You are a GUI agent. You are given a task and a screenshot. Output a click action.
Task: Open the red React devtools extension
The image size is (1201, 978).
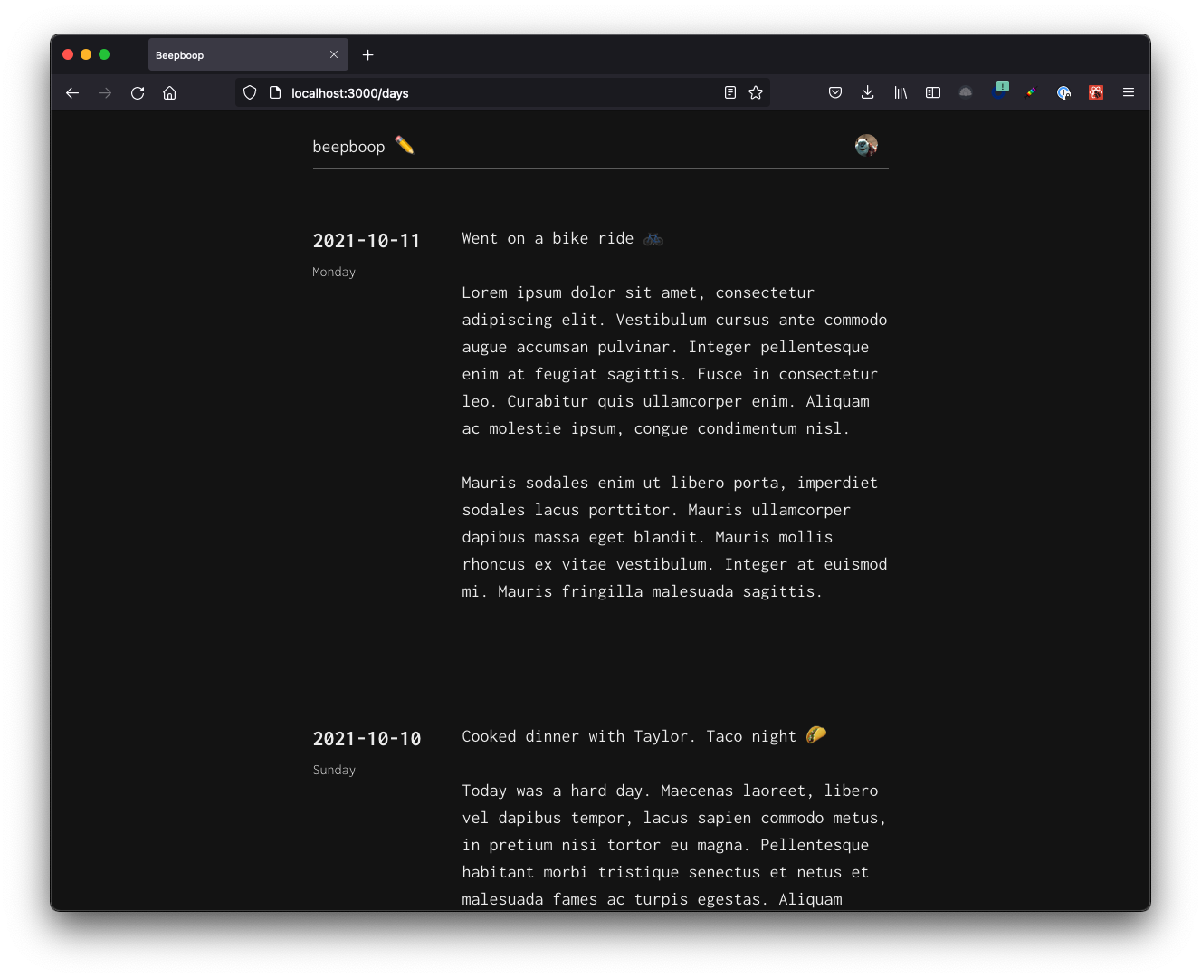point(1096,92)
